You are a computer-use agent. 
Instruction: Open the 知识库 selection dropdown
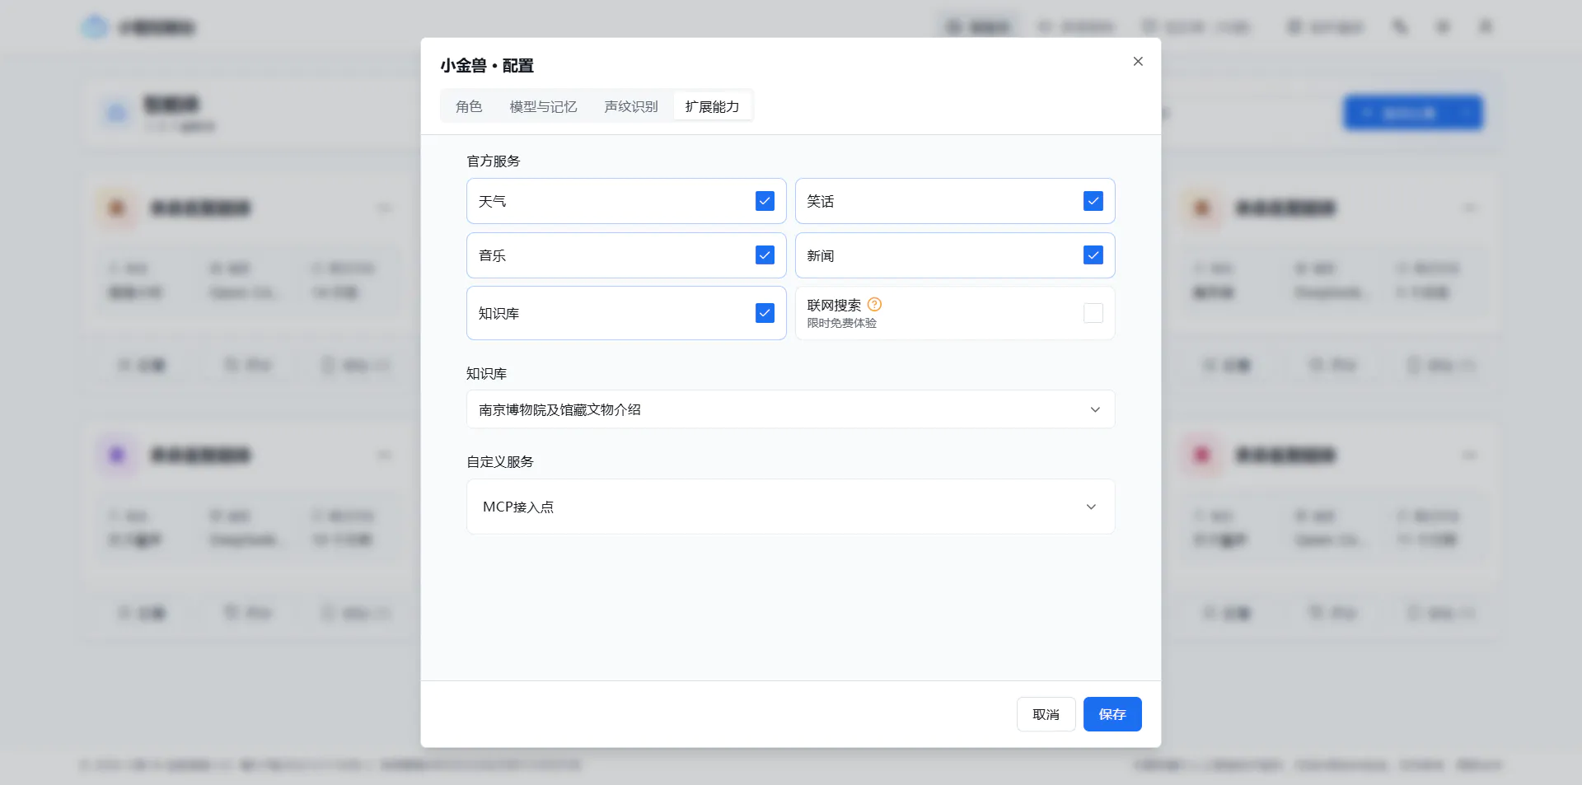click(790, 409)
